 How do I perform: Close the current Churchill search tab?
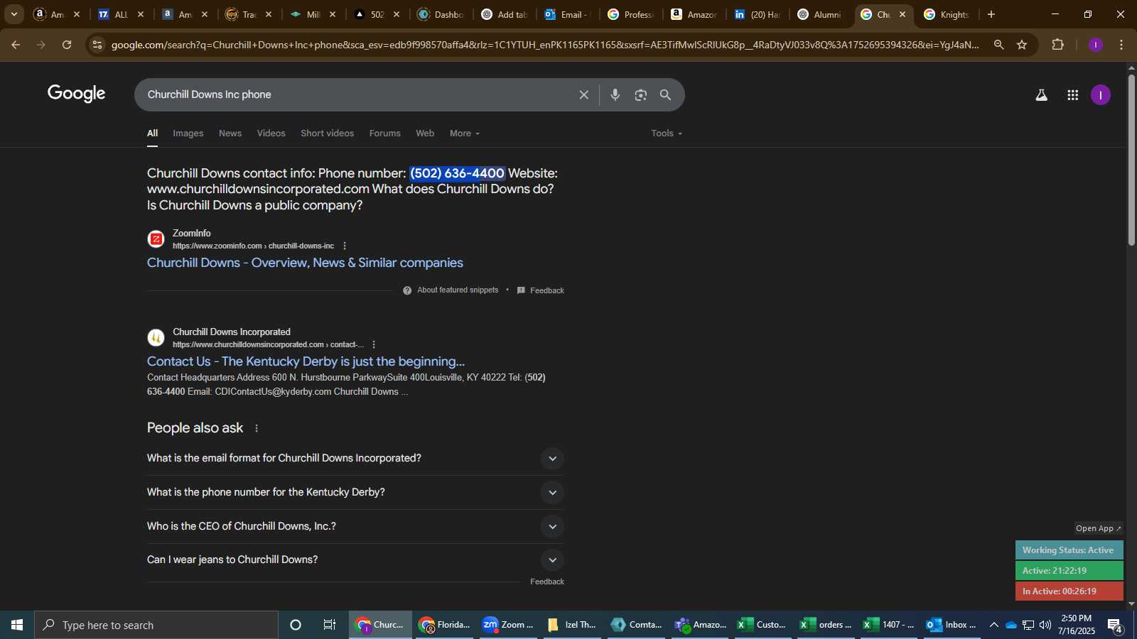pos(902,14)
